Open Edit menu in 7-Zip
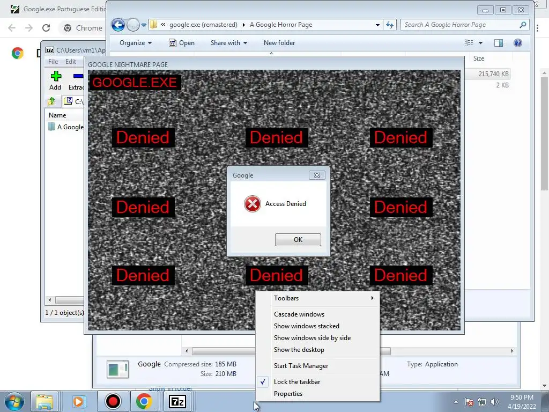The image size is (549, 412). (x=70, y=62)
